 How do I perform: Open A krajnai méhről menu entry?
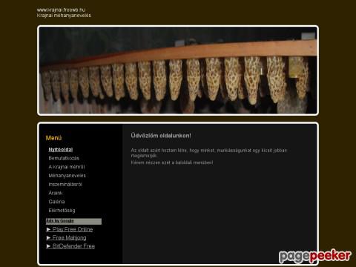(x=67, y=167)
